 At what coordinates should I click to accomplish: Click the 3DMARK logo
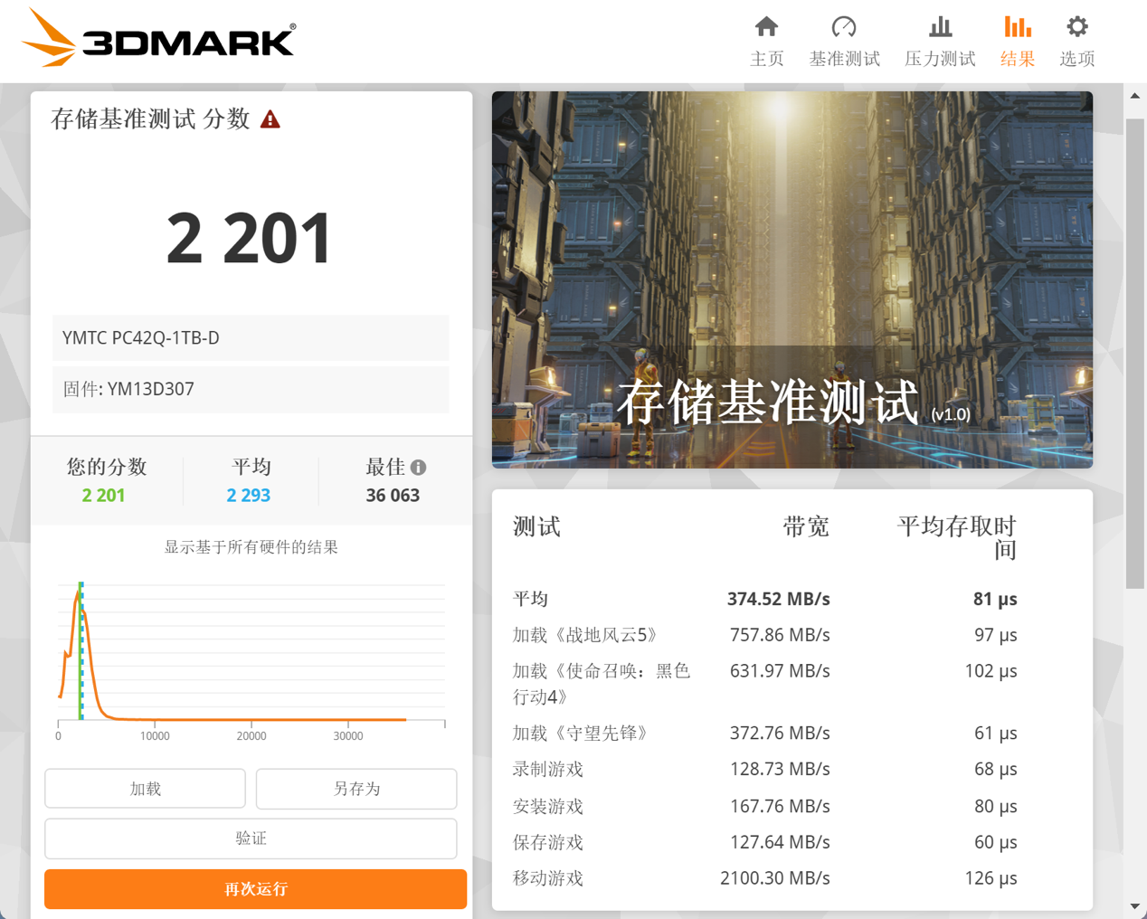[x=159, y=38]
